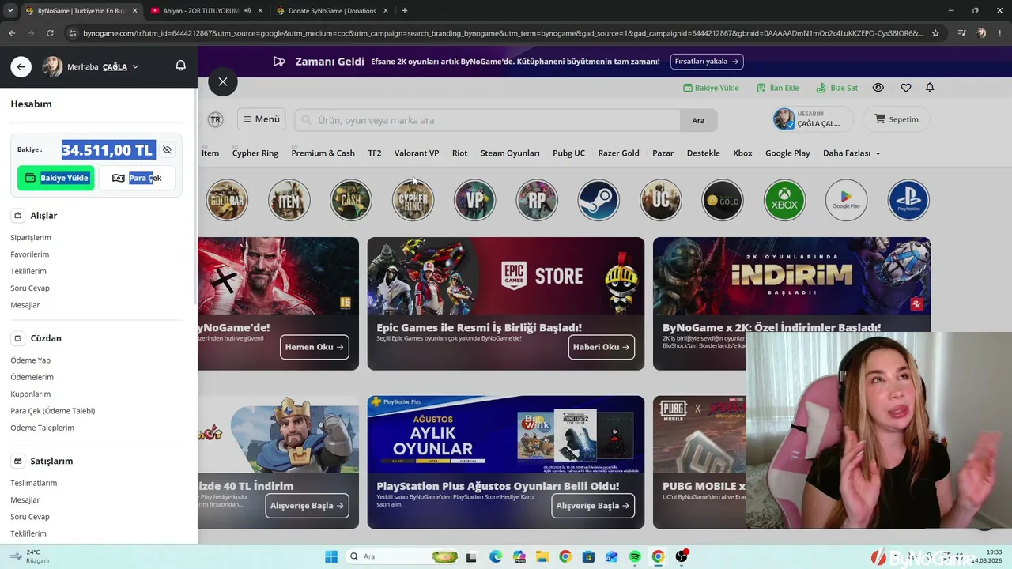Click the Google Play round icon
This screenshot has height=569, width=1012.
point(847,200)
